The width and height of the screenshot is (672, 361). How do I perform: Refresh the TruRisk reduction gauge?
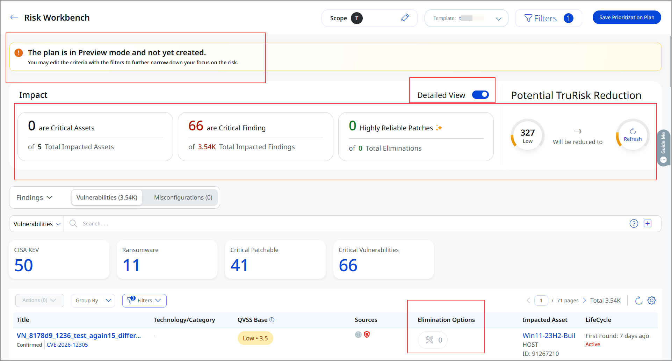pos(633,135)
